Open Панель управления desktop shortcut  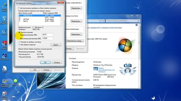(x=4, y=20)
